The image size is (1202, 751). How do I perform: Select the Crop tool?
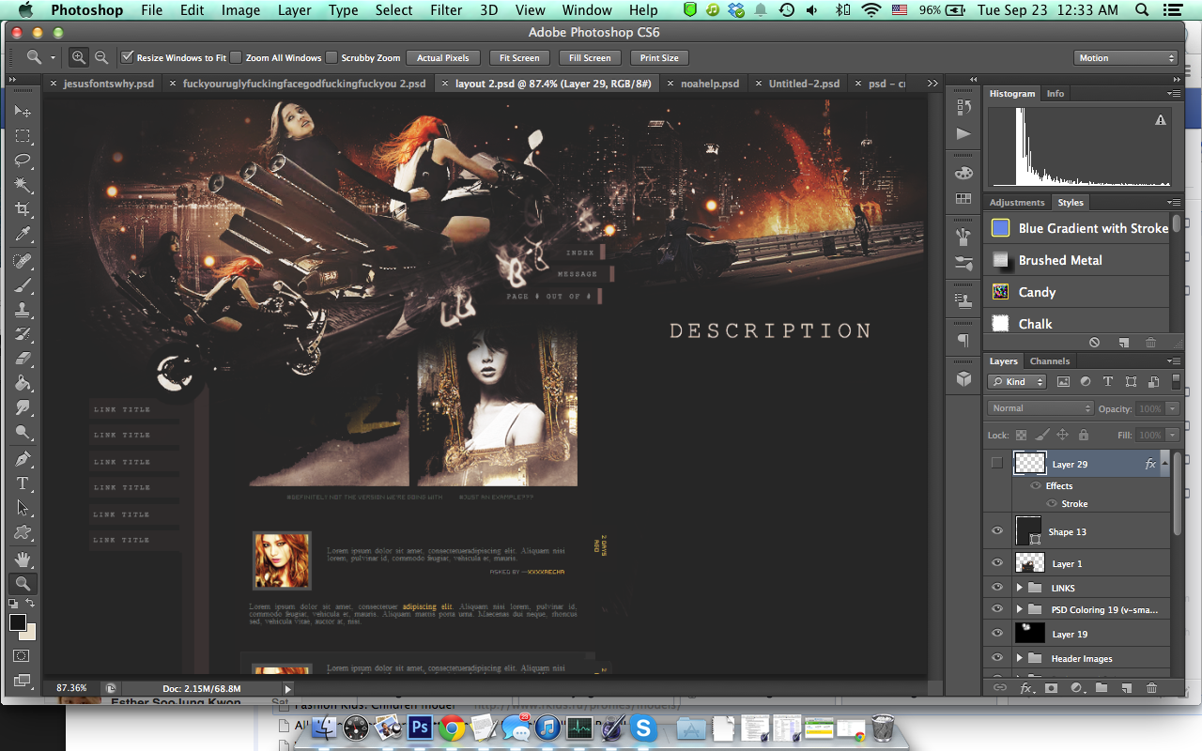23,209
